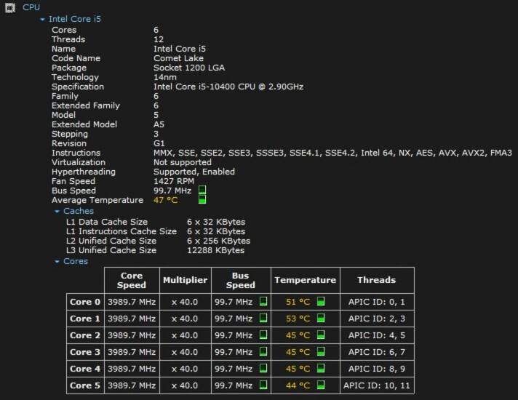Collapse the Intel Core i5 tree node
The height and width of the screenshot is (400, 518).
coord(42,20)
